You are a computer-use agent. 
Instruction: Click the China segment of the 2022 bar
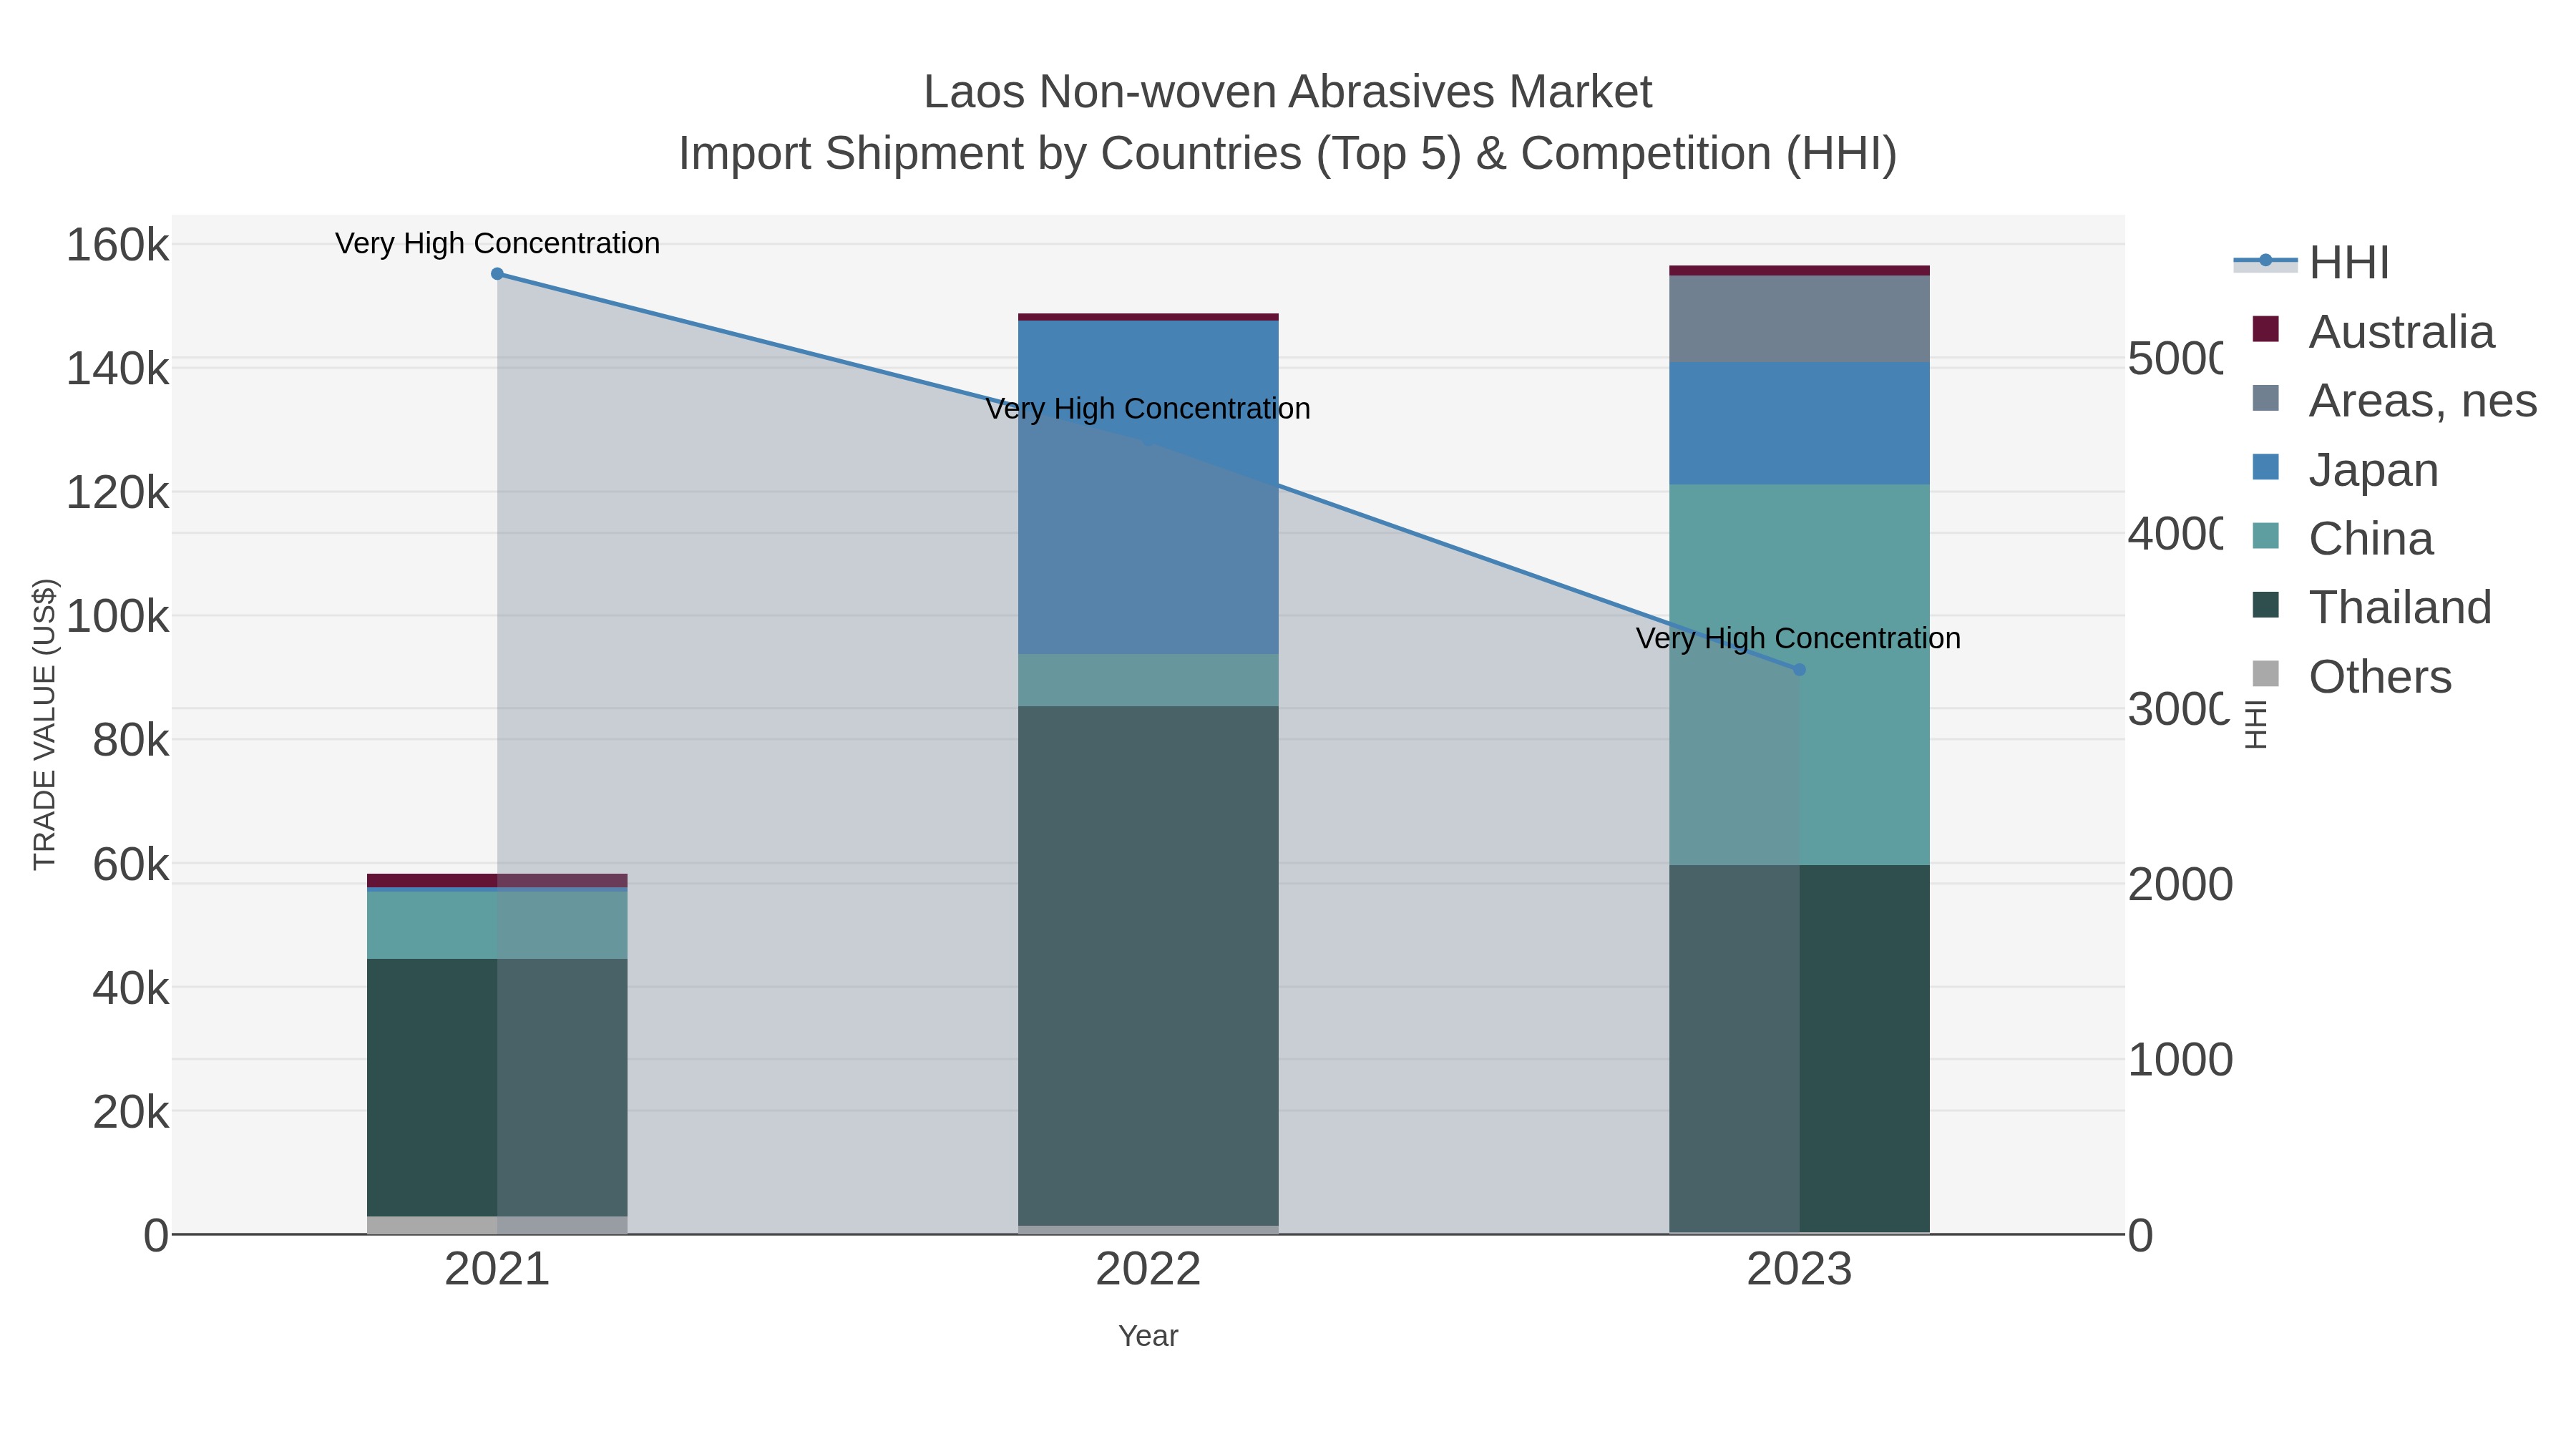coord(1148,680)
